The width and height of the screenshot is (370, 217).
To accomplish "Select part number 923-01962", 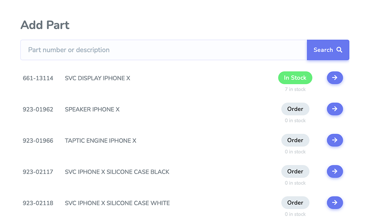I will coord(38,110).
